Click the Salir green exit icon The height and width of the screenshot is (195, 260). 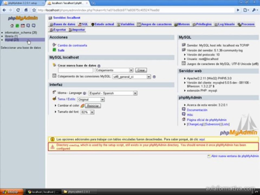click(x=54, y=50)
